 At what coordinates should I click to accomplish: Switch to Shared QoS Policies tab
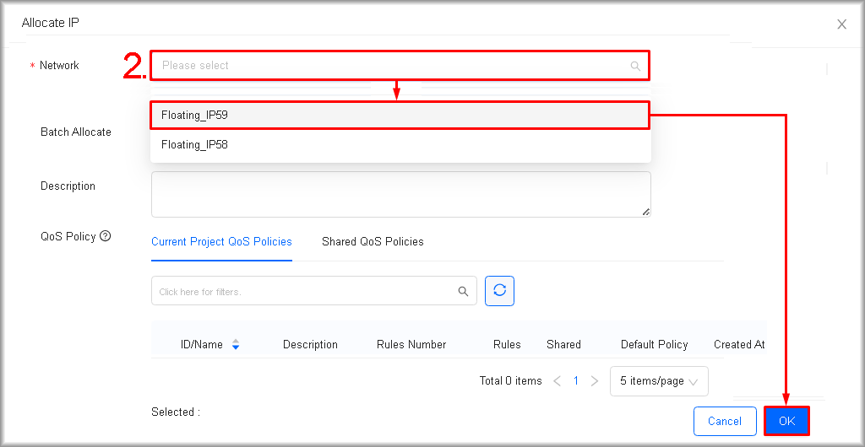[x=373, y=242]
